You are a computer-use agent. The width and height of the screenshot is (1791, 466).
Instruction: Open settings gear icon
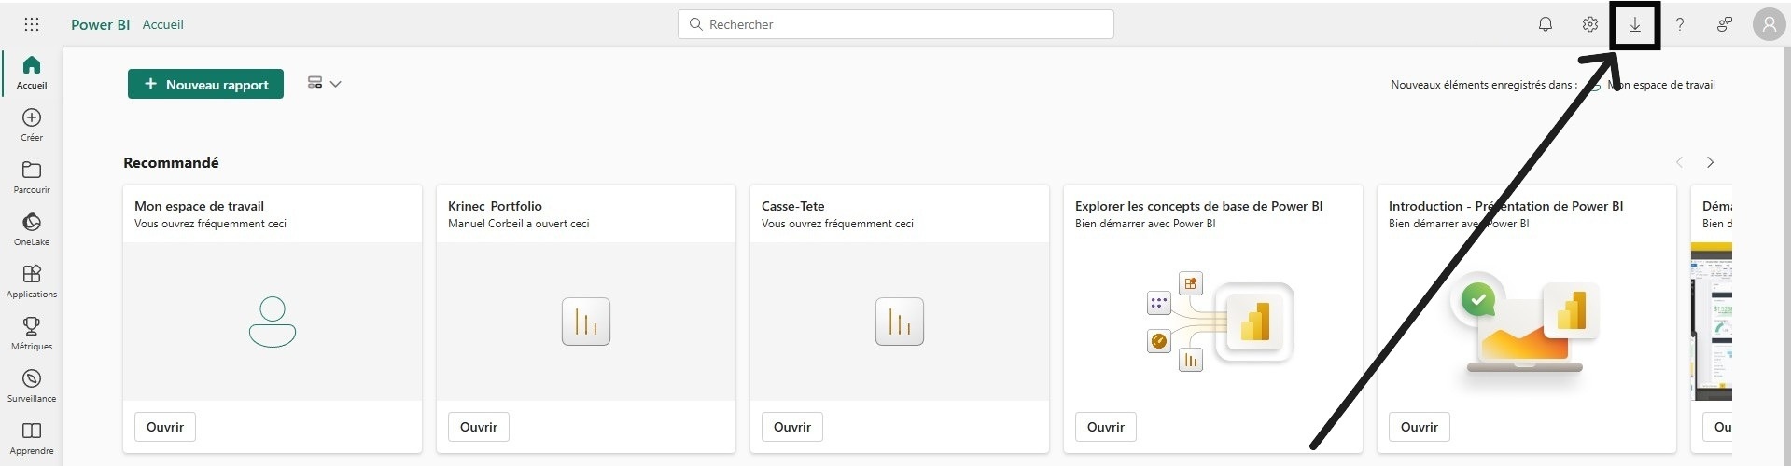click(x=1590, y=24)
